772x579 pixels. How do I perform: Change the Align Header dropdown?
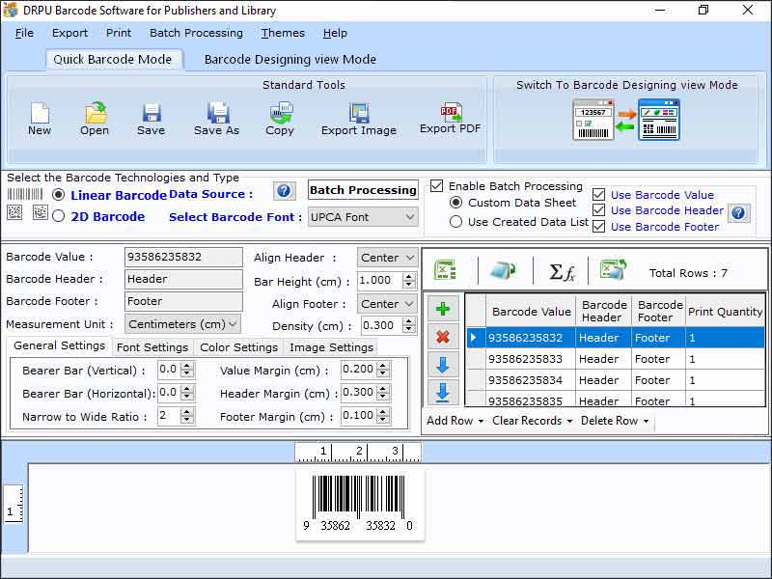(x=387, y=258)
